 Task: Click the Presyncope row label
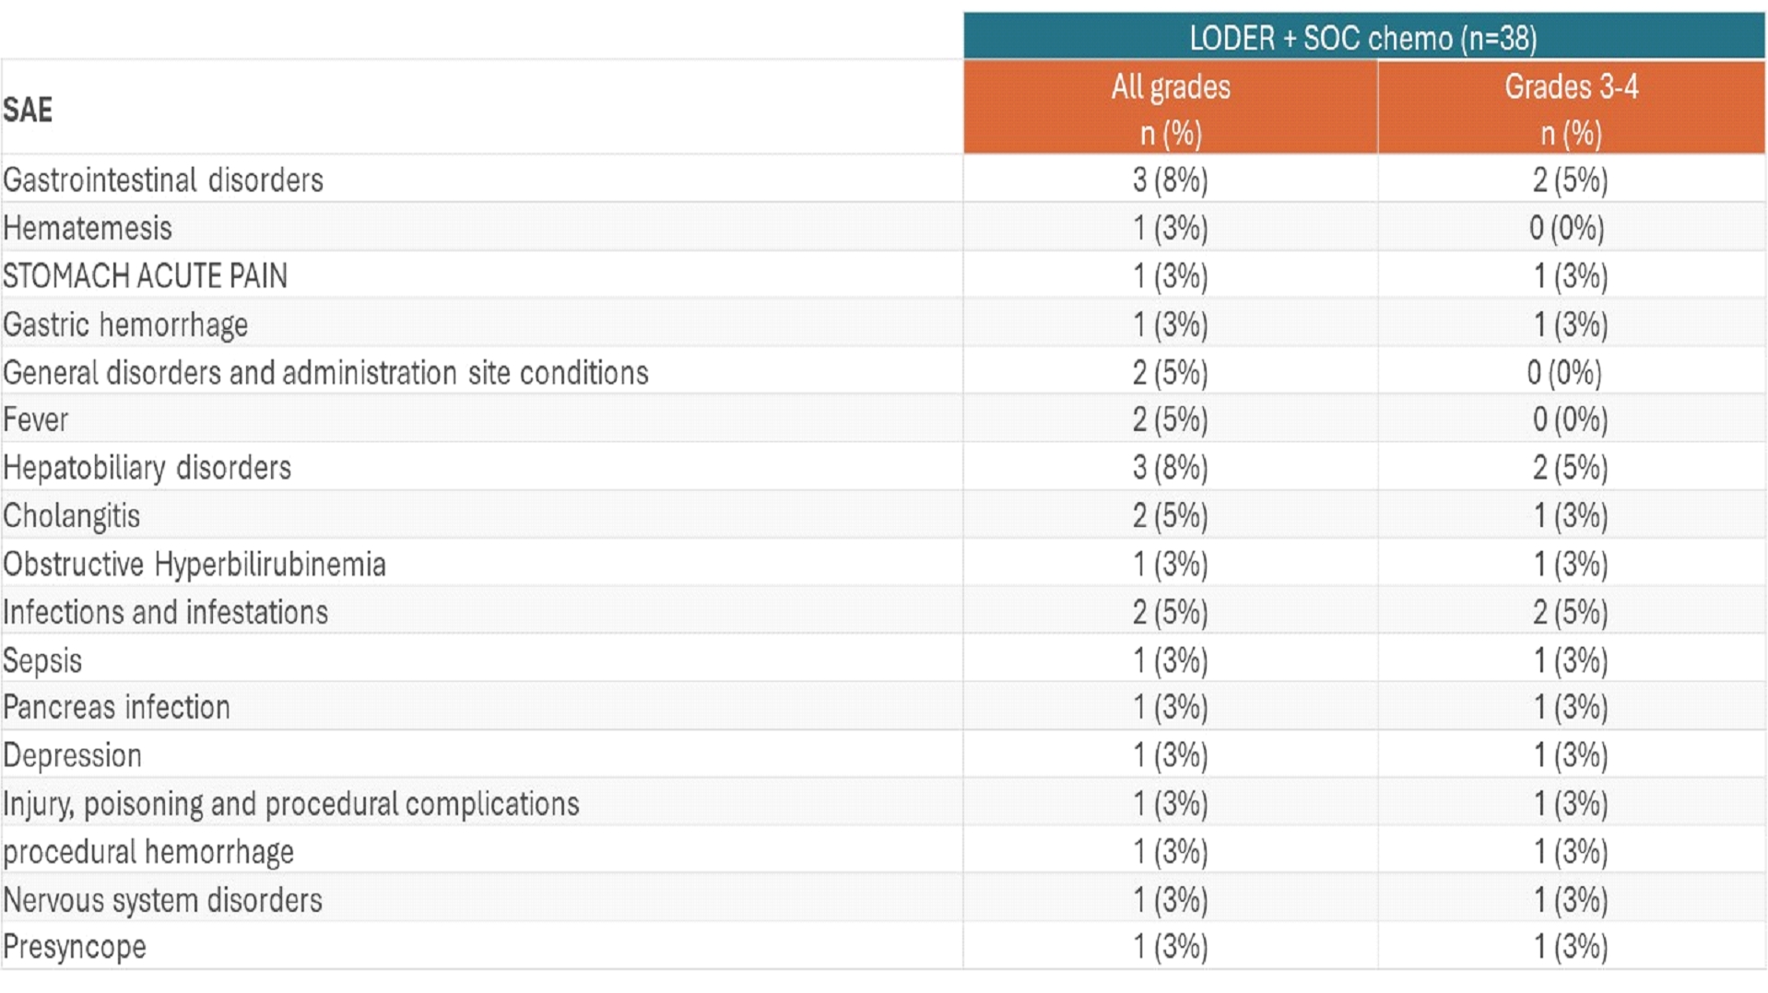tap(75, 947)
